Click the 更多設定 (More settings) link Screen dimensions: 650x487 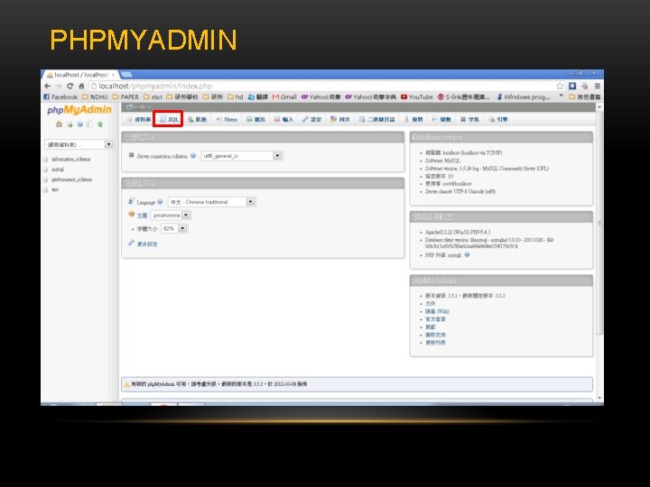coord(147,243)
